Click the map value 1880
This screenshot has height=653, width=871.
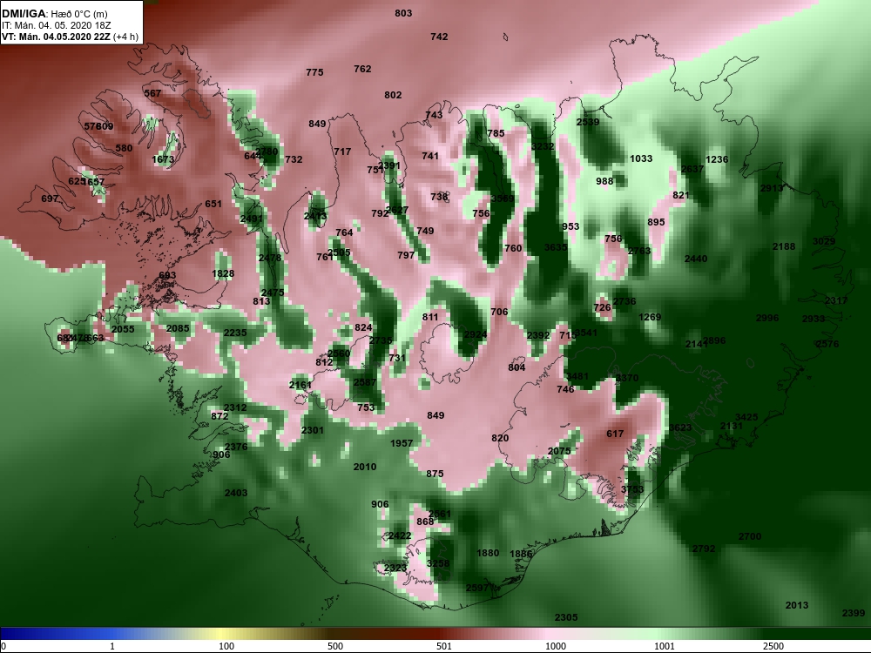pos(488,553)
